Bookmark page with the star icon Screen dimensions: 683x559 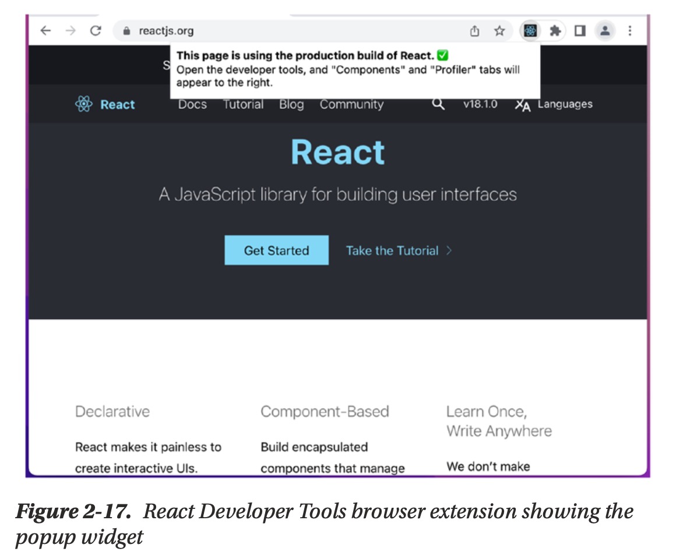pos(499,31)
